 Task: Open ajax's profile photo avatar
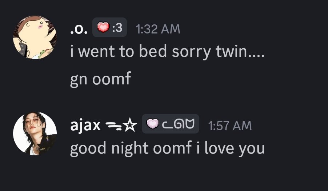tap(35, 134)
